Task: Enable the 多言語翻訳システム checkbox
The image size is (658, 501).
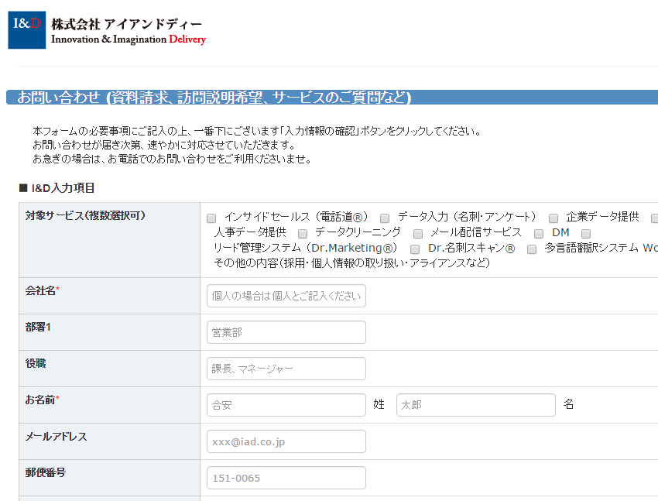Action: coord(532,249)
